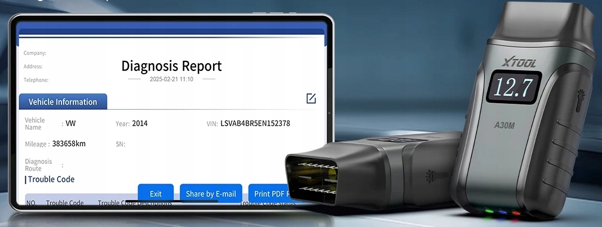Click the Diagnosis Report title
This screenshot has height=227, width=602.
click(171, 66)
